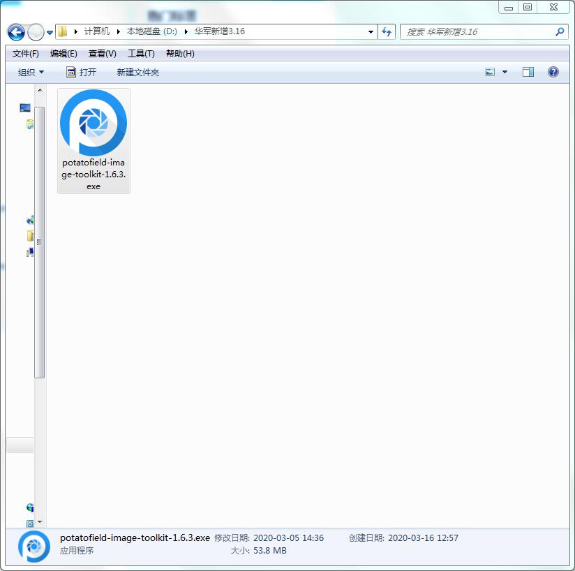
Task: Click the navigation pane scroll up arrow
Action: click(40, 90)
